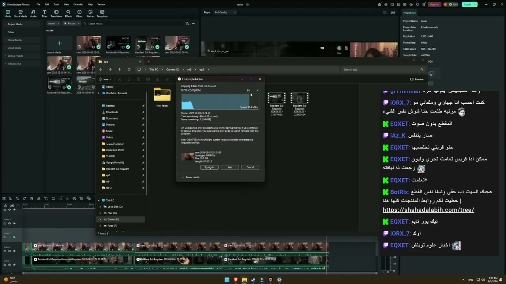Select the Crop tool in timeline toolbar
Screen dimensions: 506x284
(53, 198)
